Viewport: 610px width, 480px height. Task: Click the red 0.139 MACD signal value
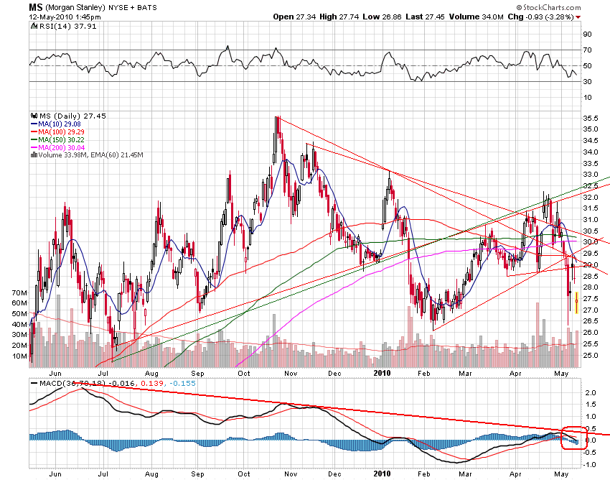151,384
